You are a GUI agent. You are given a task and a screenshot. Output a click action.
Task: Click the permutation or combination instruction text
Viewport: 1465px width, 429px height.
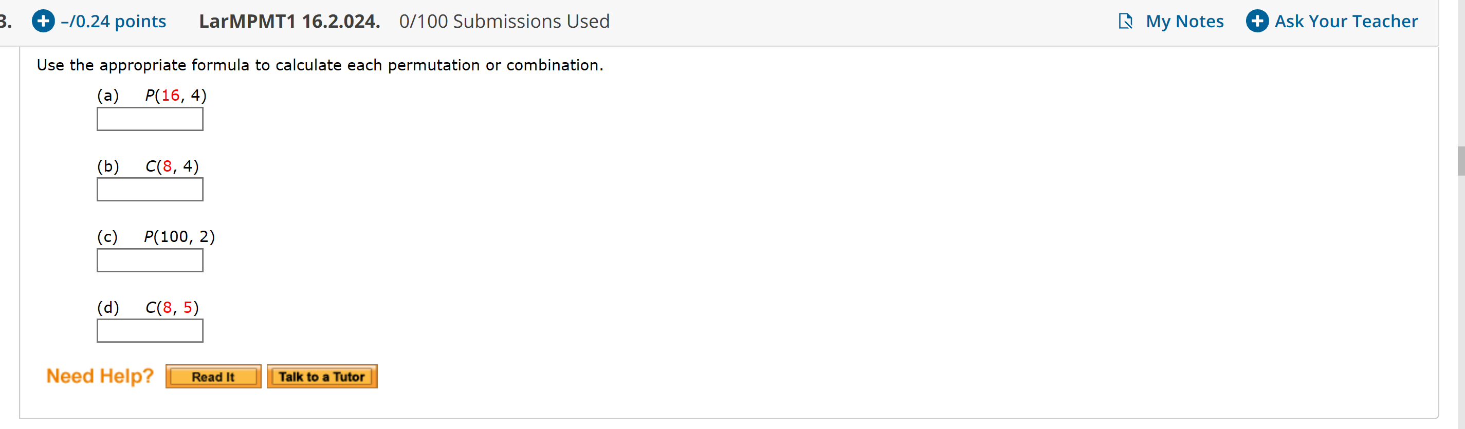click(320, 65)
